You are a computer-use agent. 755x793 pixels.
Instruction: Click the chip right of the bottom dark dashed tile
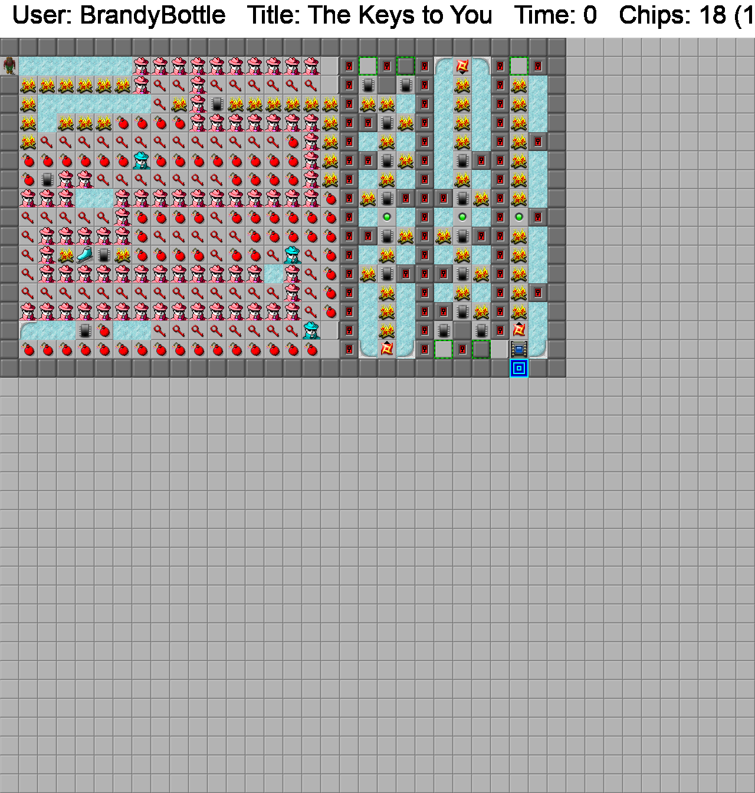(481, 330)
